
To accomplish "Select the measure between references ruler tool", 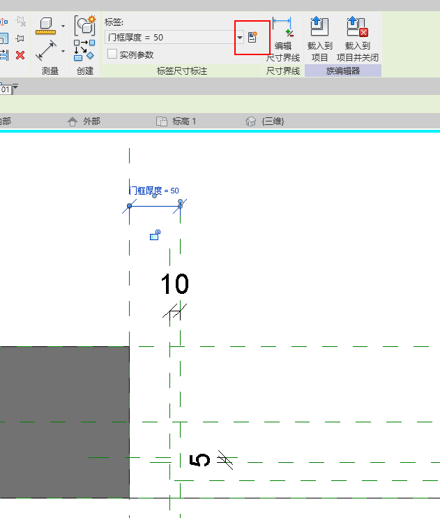I will 46,26.
